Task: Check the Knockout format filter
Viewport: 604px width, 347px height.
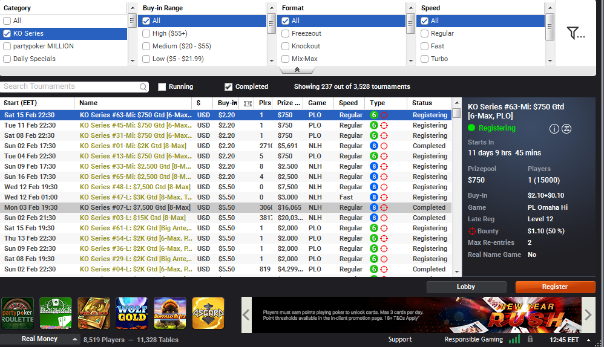Action: 286,46
